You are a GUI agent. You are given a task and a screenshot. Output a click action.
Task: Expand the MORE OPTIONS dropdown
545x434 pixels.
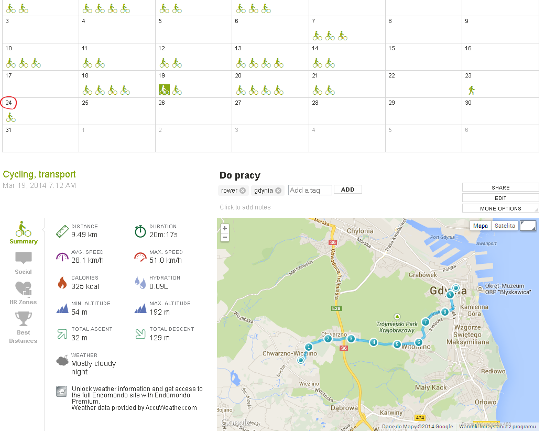[x=500, y=208]
